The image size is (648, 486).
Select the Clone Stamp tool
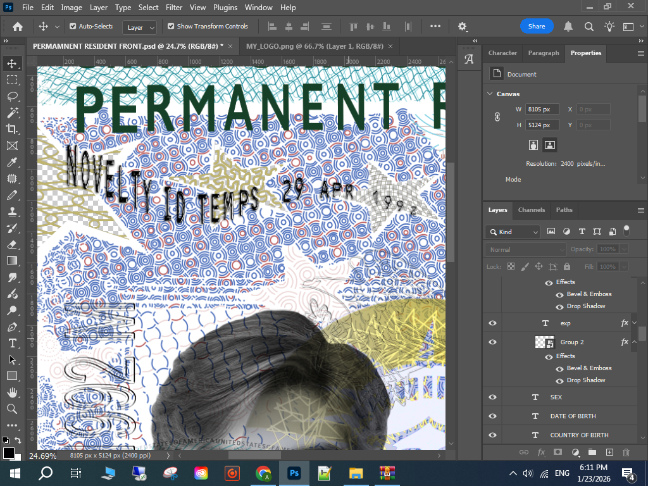pos(12,211)
